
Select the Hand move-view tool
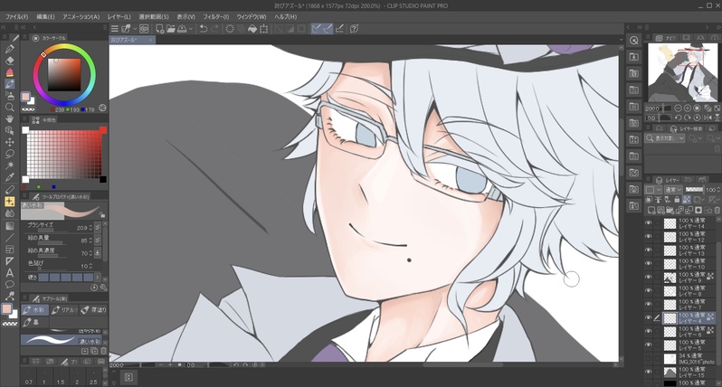point(10,118)
